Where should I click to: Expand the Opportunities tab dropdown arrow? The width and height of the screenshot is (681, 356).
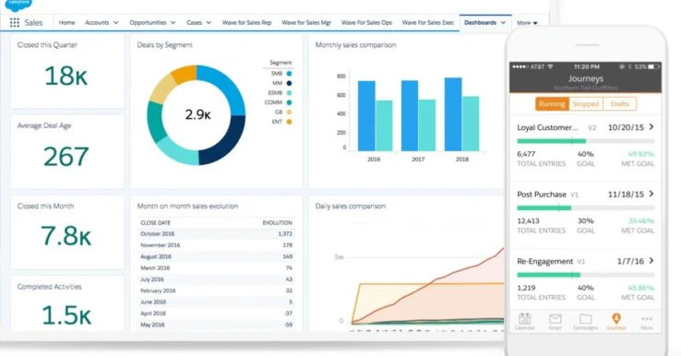point(173,22)
